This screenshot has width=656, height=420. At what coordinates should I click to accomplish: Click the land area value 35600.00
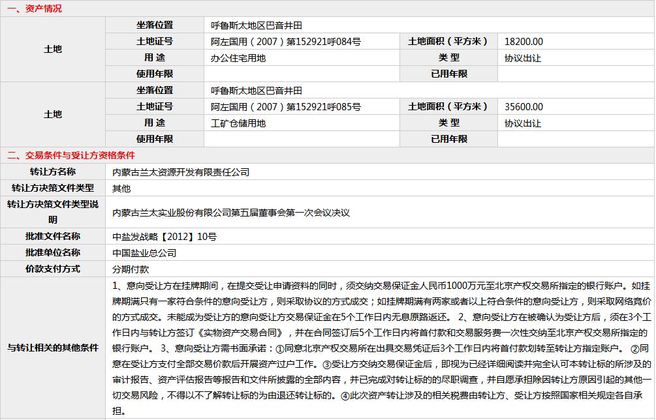pos(523,107)
